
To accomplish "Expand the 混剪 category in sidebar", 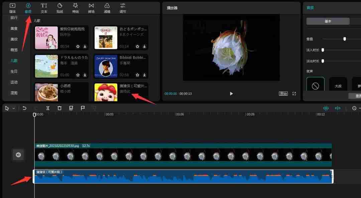I will tap(13, 93).
